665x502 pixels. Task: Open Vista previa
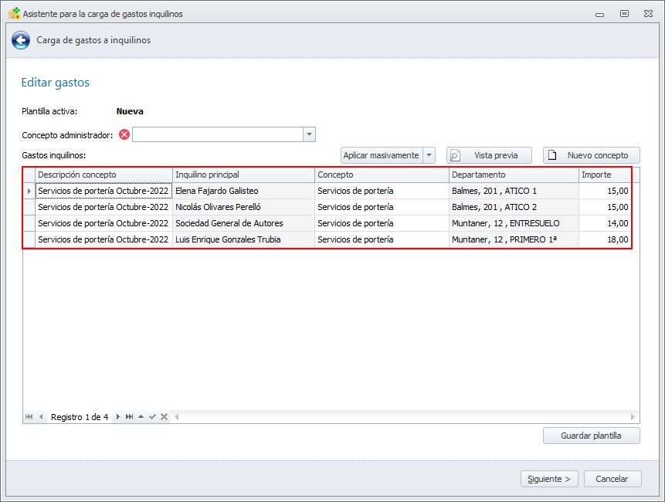coord(489,155)
